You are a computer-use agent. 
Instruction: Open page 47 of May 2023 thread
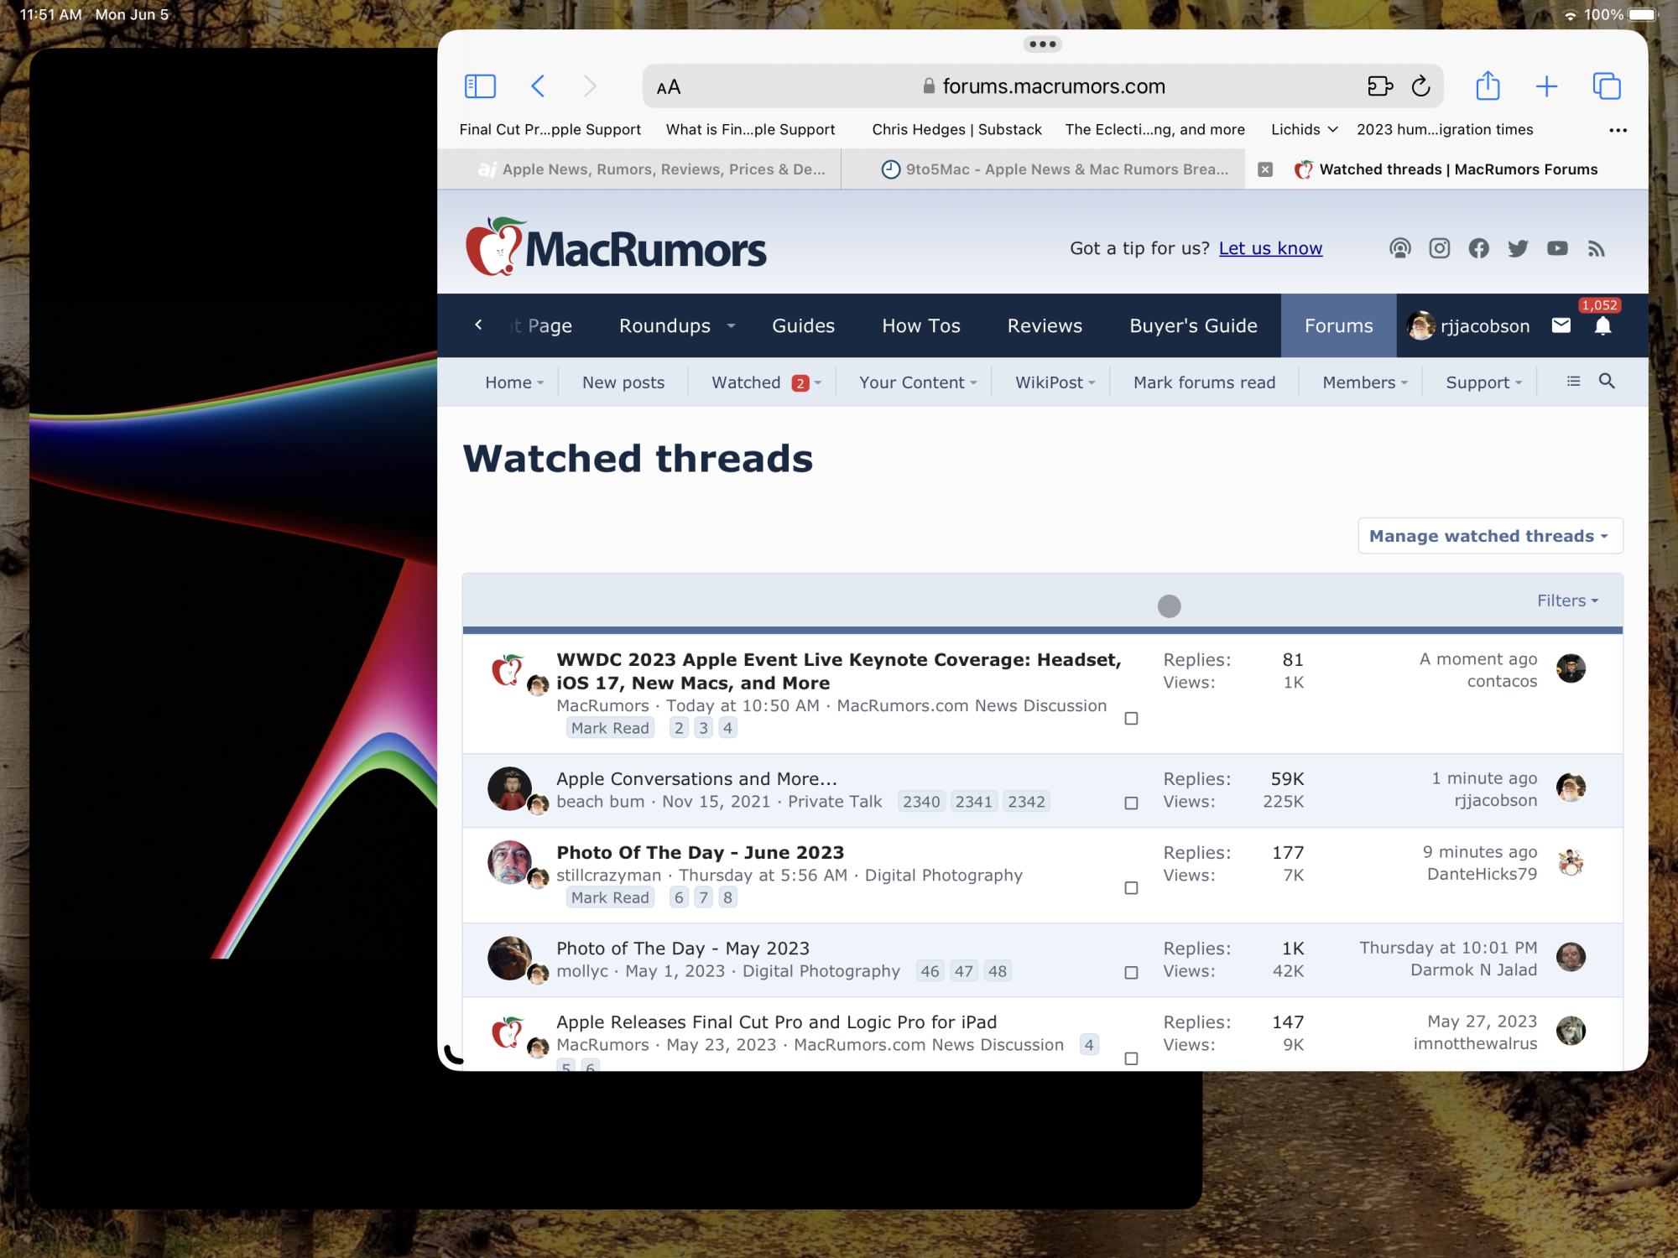963,971
